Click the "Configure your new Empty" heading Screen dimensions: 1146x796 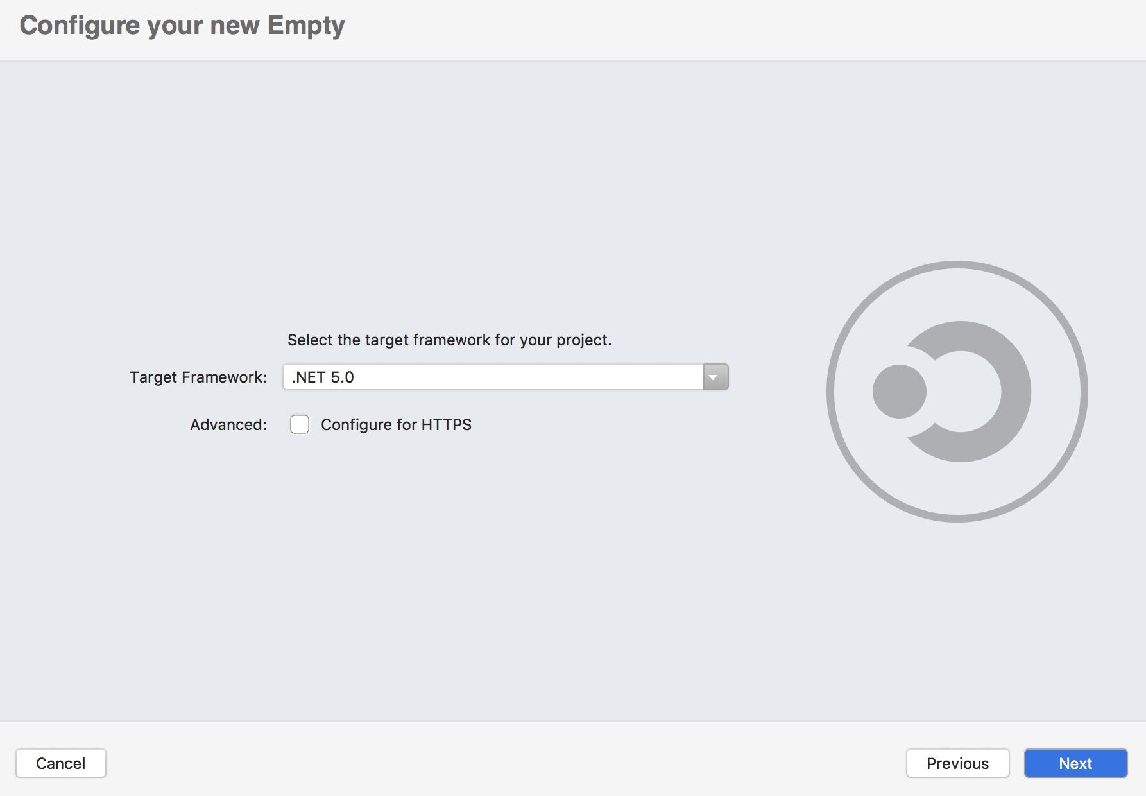click(x=182, y=26)
